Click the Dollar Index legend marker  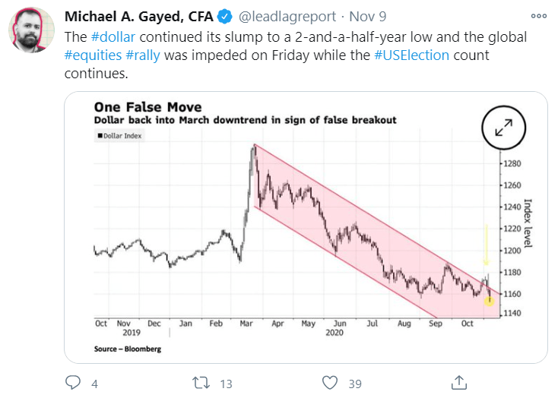pyautogui.click(x=98, y=136)
